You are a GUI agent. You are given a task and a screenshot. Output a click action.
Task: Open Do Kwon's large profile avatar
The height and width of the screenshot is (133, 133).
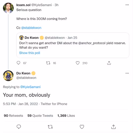[8, 76]
